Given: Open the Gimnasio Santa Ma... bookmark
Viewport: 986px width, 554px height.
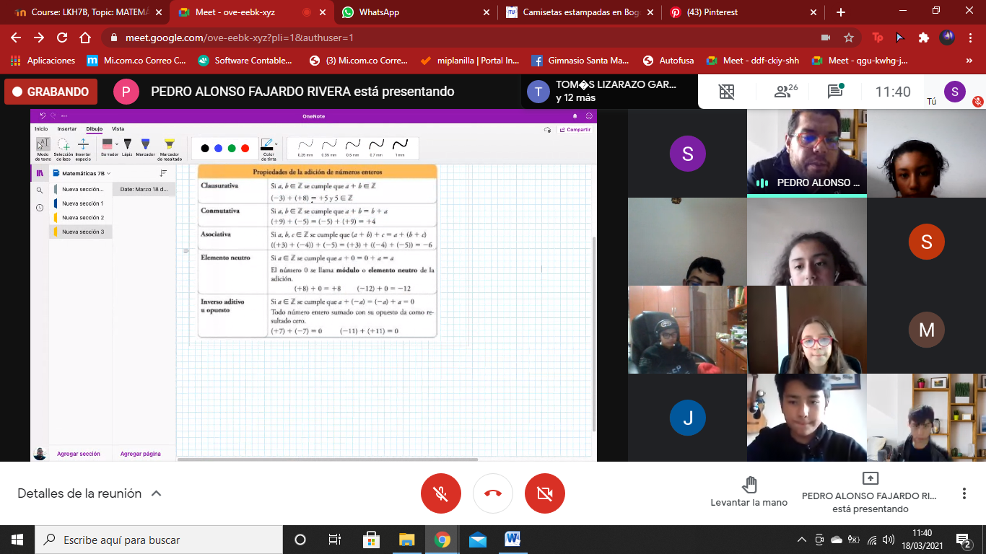Looking at the screenshot, I should click(x=580, y=61).
